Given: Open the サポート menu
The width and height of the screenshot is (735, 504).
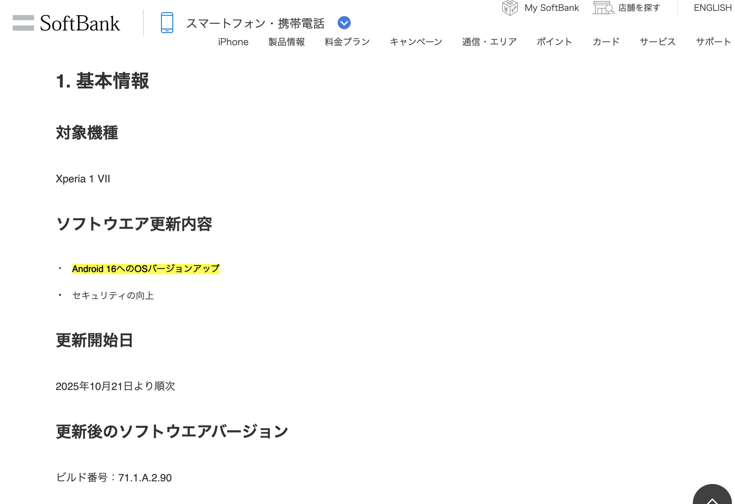Looking at the screenshot, I should click(x=713, y=42).
